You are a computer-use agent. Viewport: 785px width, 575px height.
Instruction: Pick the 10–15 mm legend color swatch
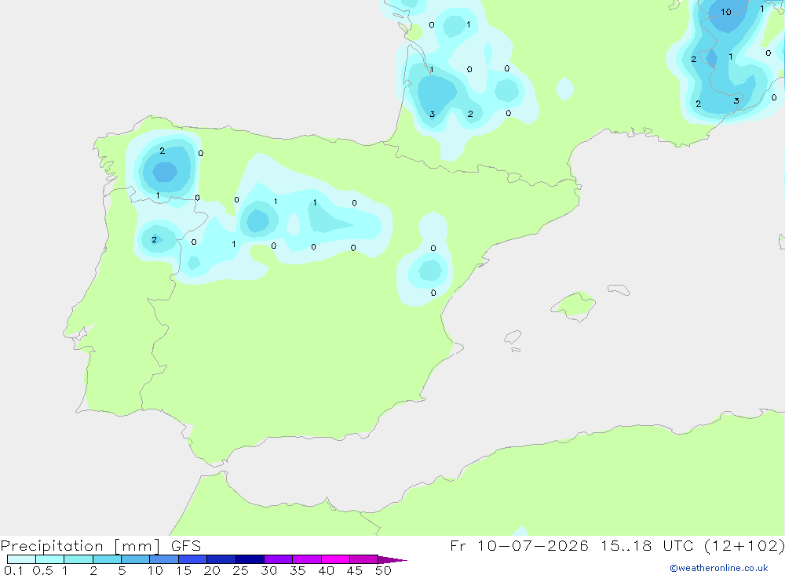click(164, 559)
